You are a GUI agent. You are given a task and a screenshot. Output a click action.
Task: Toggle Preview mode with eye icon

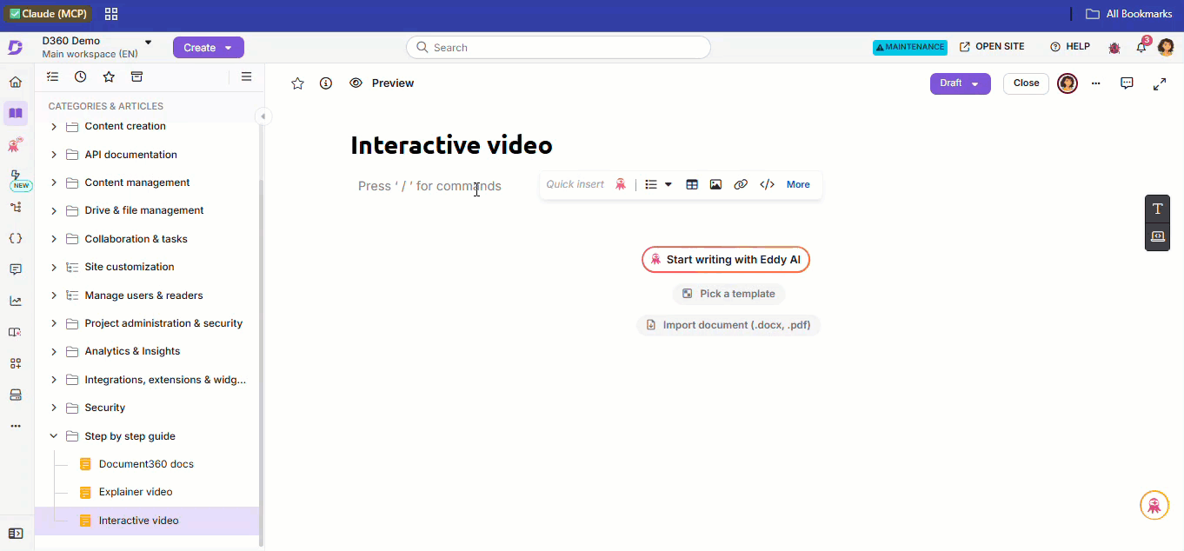click(x=356, y=83)
